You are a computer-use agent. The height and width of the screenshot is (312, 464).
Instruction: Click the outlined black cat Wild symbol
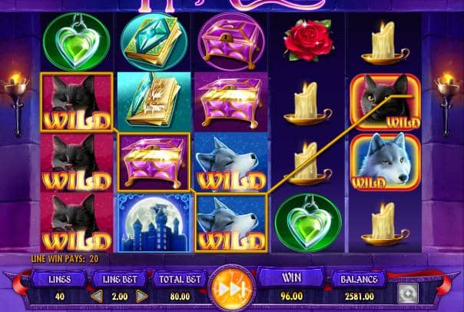(77, 102)
